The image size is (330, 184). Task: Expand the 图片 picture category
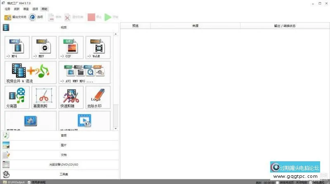tap(63, 145)
